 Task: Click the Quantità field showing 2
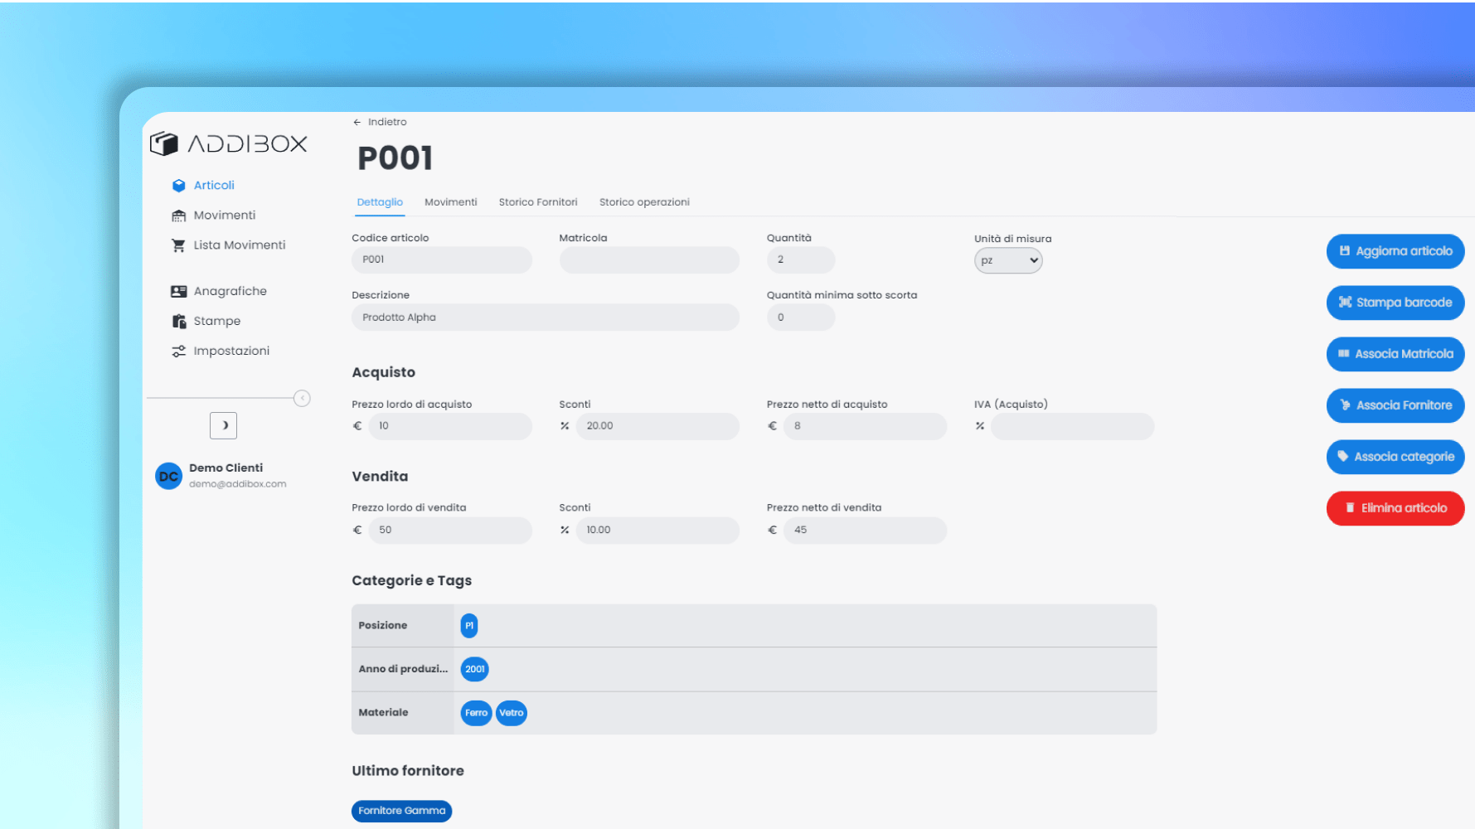(801, 259)
